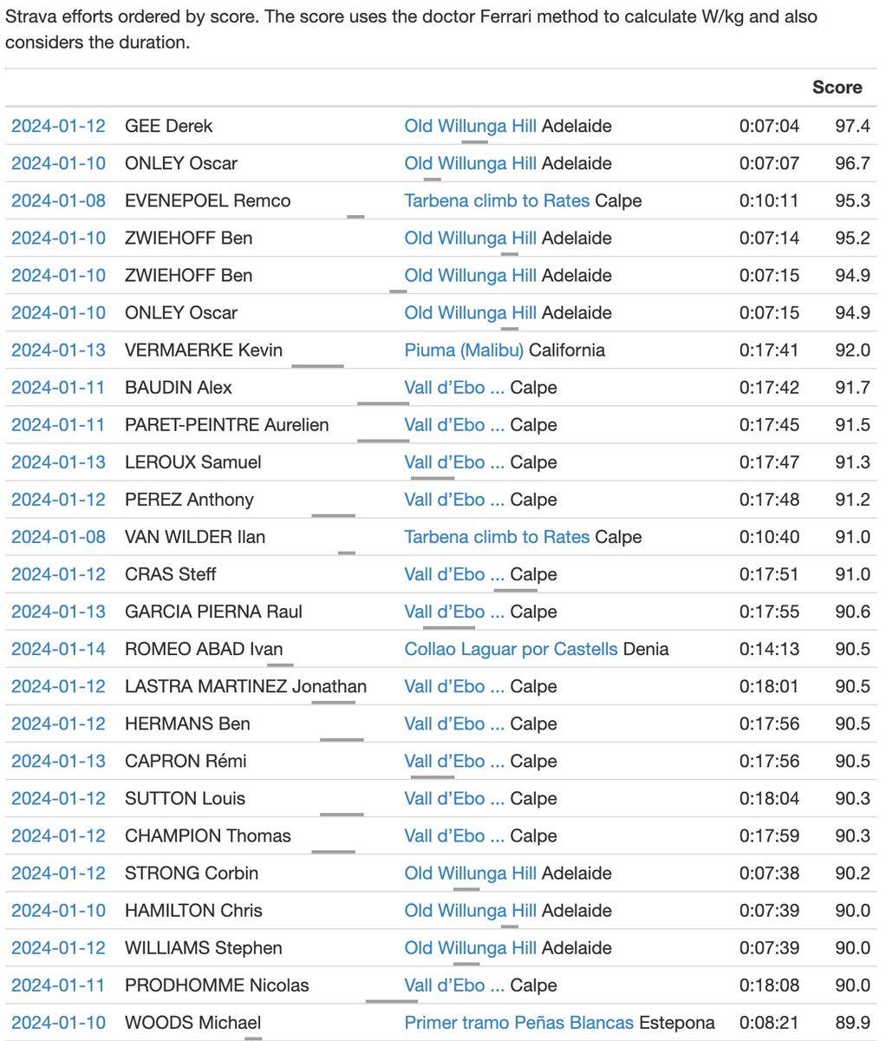Click the Score column header
The image size is (886, 1041).
(837, 87)
